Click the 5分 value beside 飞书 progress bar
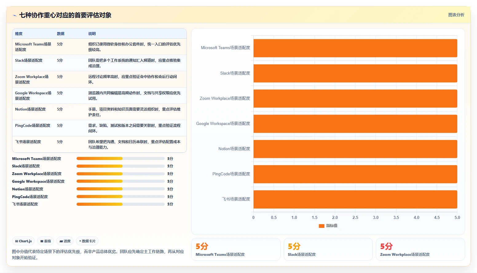477x273 pixels. 170,204
